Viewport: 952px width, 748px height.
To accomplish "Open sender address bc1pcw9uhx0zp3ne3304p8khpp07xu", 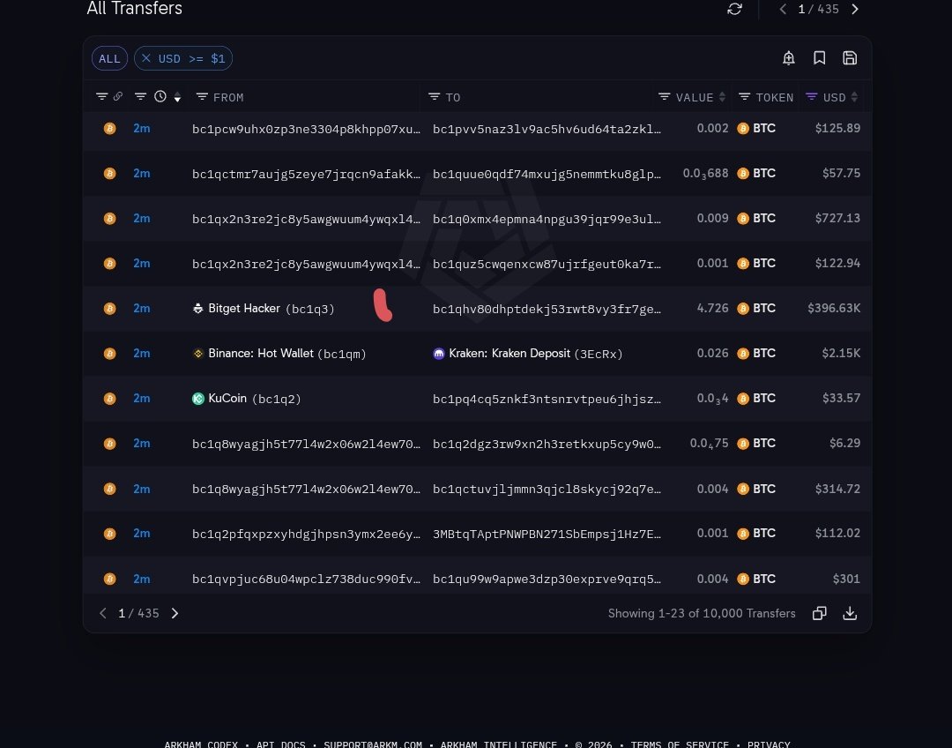I will pyautogui.click(x=306, y=129).
